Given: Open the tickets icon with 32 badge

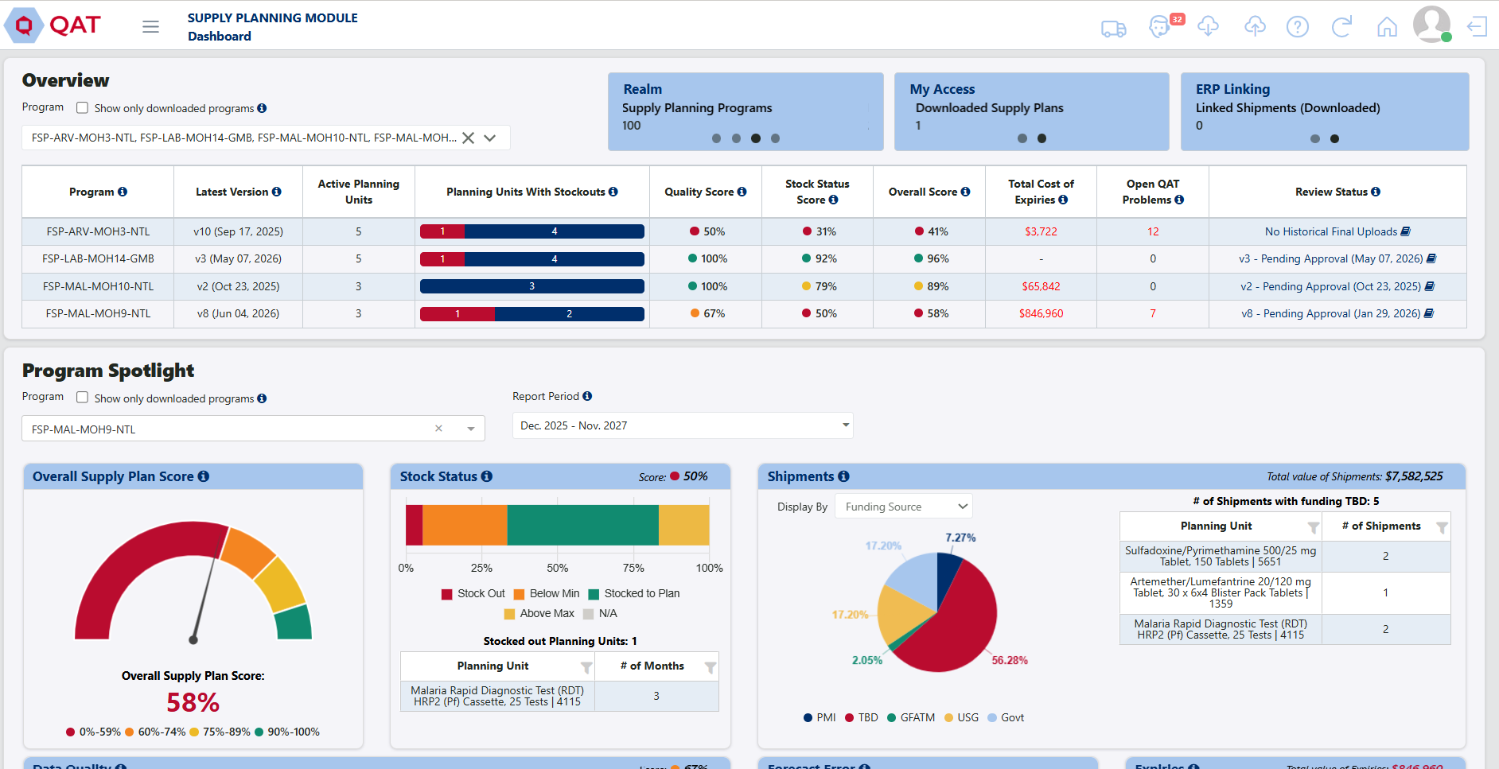Looking at the screenshot, I should 1160,27.
